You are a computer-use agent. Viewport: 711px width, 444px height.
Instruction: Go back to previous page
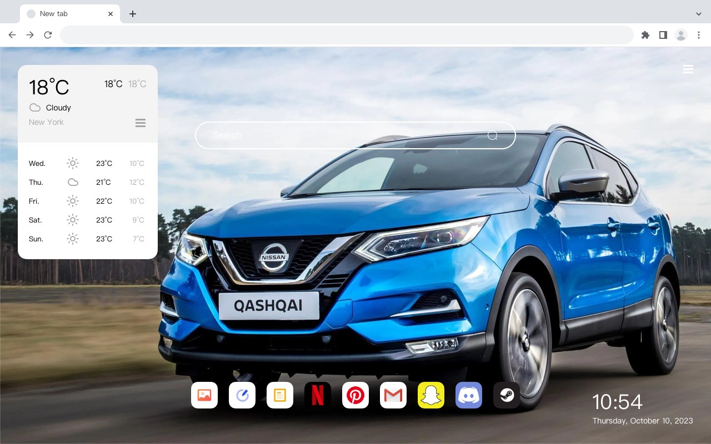click(x=12, y=35)
